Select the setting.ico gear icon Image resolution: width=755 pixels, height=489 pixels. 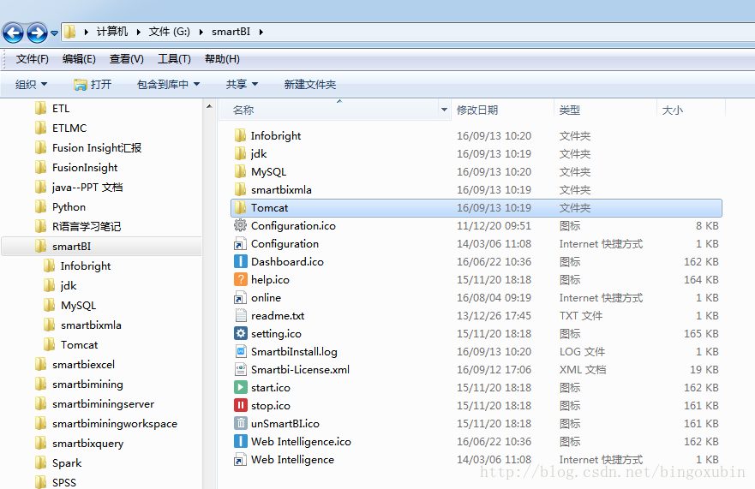pyautogui.click(x=240, y=333)
